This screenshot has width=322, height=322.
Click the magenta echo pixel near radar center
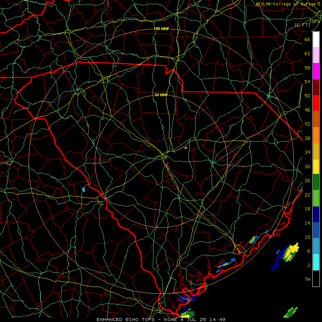167,164
